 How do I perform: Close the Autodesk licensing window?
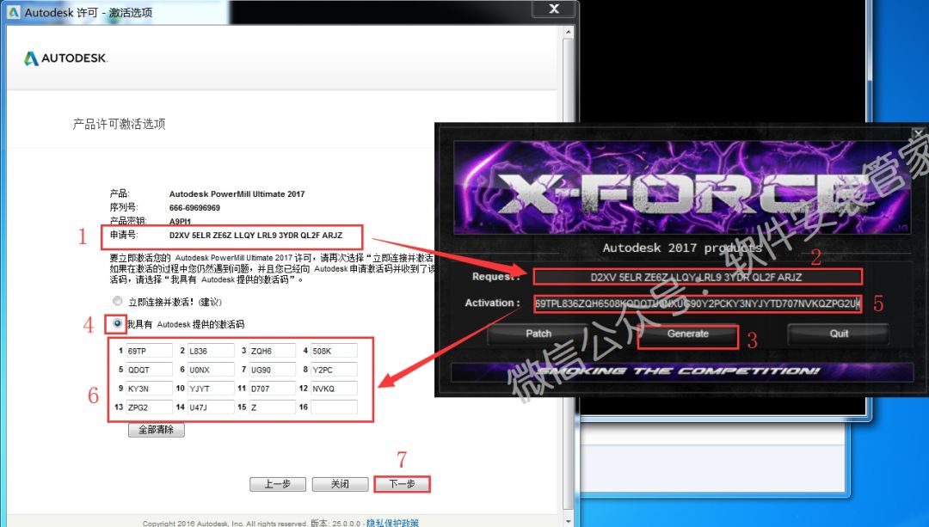pyautogui.click(x=553, y=9)
